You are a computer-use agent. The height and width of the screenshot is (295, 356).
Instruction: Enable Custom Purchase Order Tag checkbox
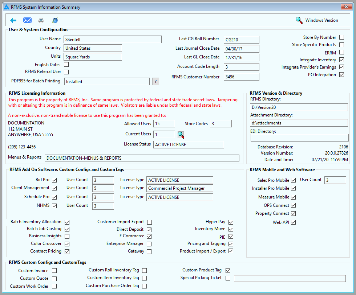(145, 286)
